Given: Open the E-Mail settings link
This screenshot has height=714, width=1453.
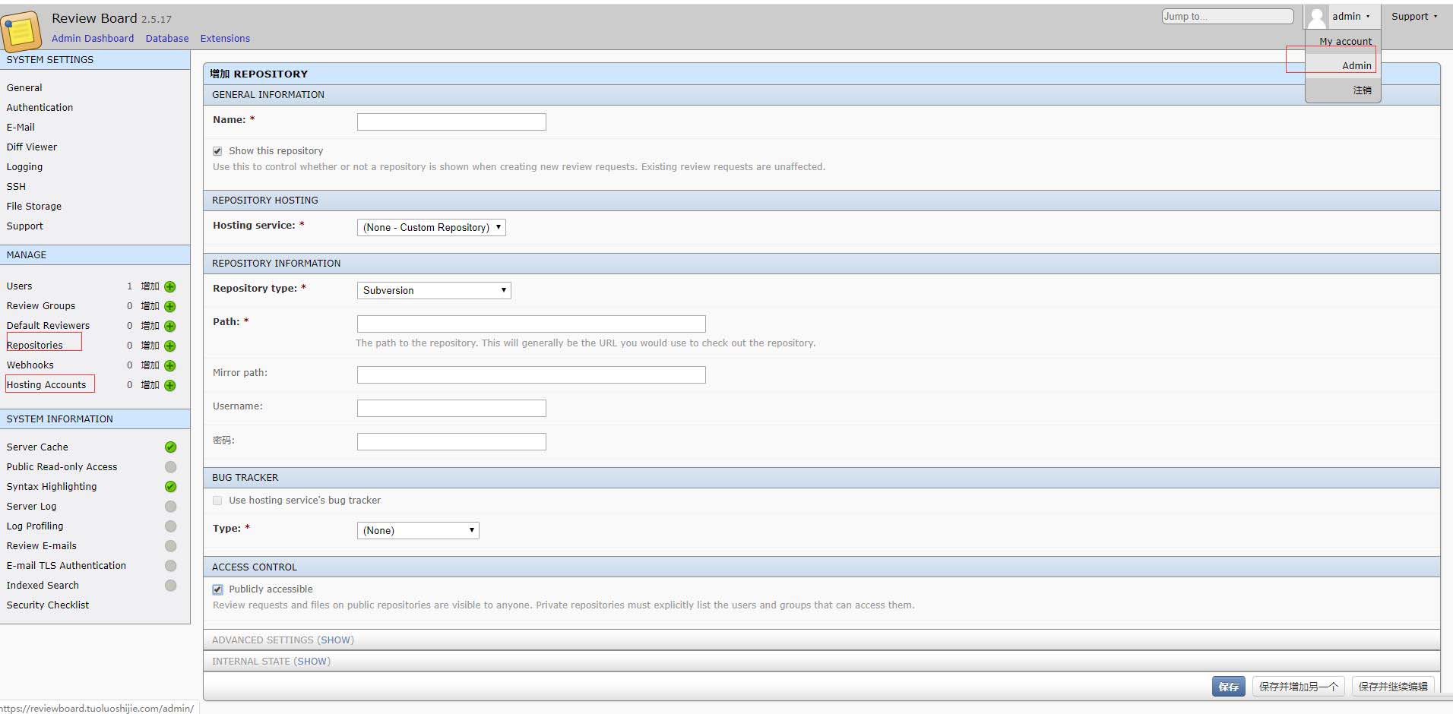Looking at the screenshot, I should click(21, 128).
